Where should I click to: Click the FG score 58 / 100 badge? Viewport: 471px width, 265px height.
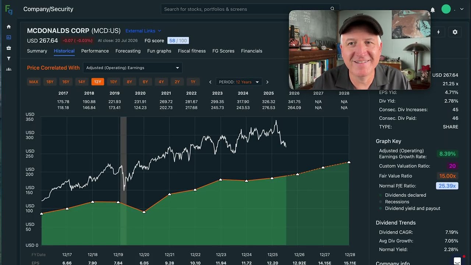(178, 40)
